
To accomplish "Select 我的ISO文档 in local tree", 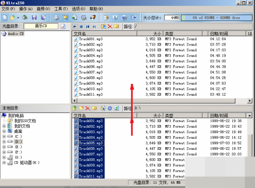I will pyautogui.click(x=25, y=121).
